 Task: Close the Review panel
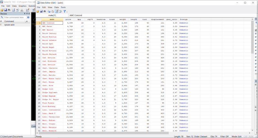[29, 13]
